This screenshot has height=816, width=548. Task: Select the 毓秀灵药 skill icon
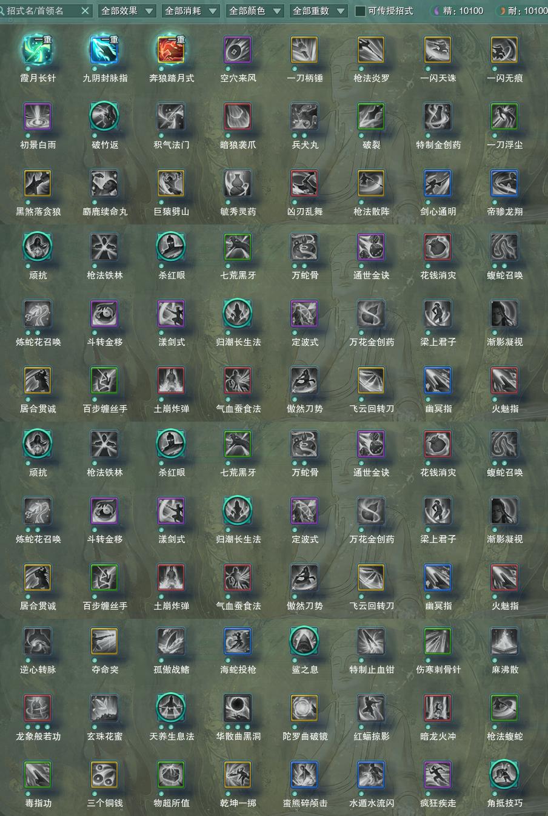(238, 183)
